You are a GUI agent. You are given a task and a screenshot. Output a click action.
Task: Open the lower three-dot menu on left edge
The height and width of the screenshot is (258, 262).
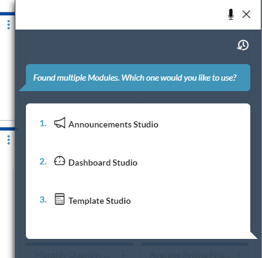(x=9, y=140)
